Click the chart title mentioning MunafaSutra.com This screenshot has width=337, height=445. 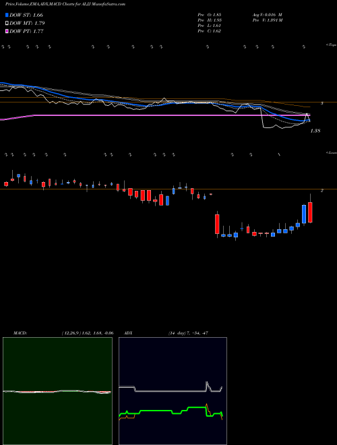[65, 4]
